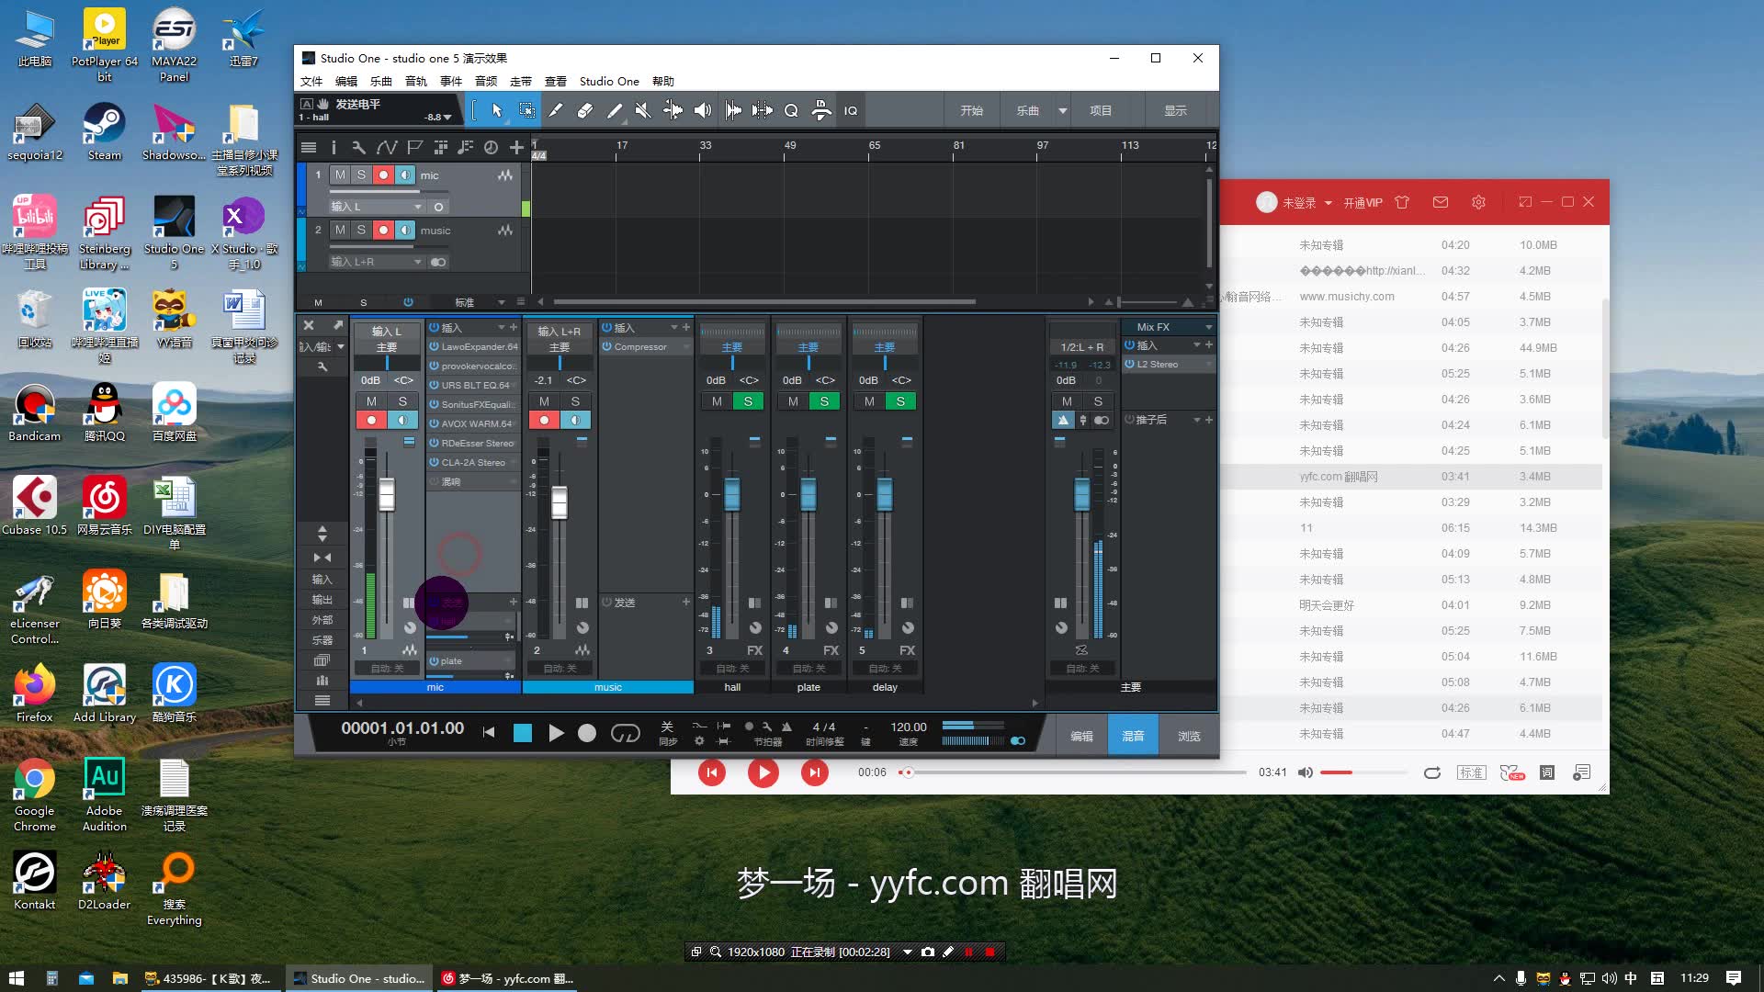Switch to the 浏览 view tab

[x=1189, y=735]
